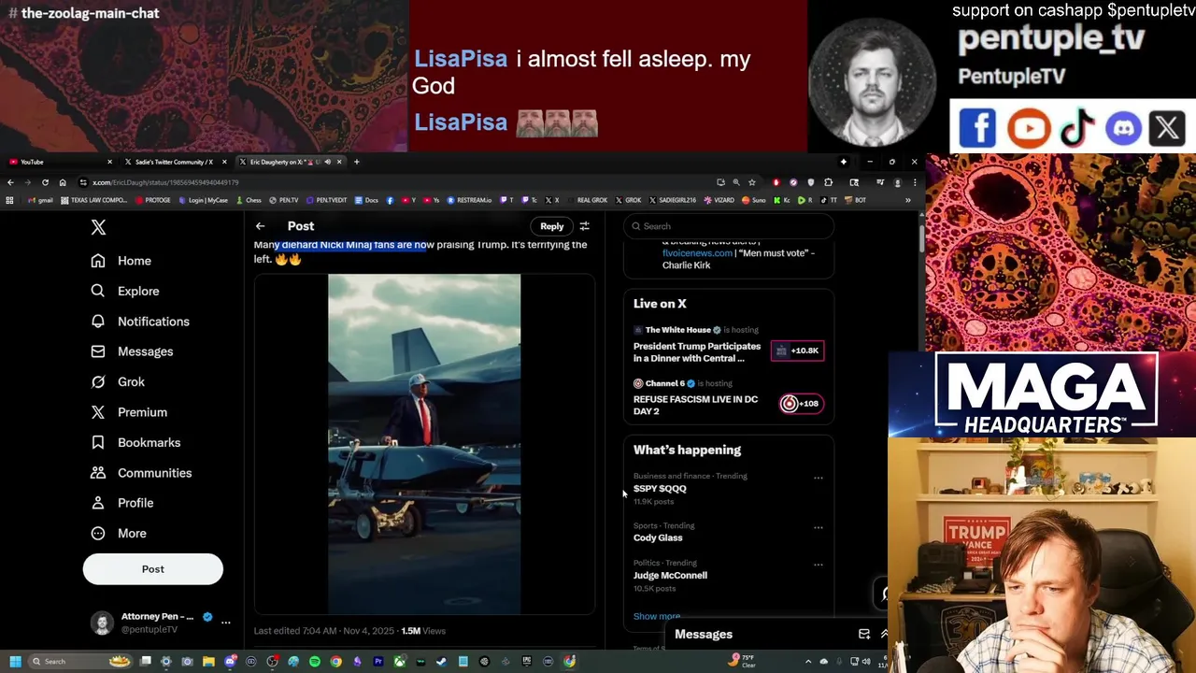Open Chrome from the taskbar
The height and width of the screenshot is (673, 1196).
coord(335,662)
